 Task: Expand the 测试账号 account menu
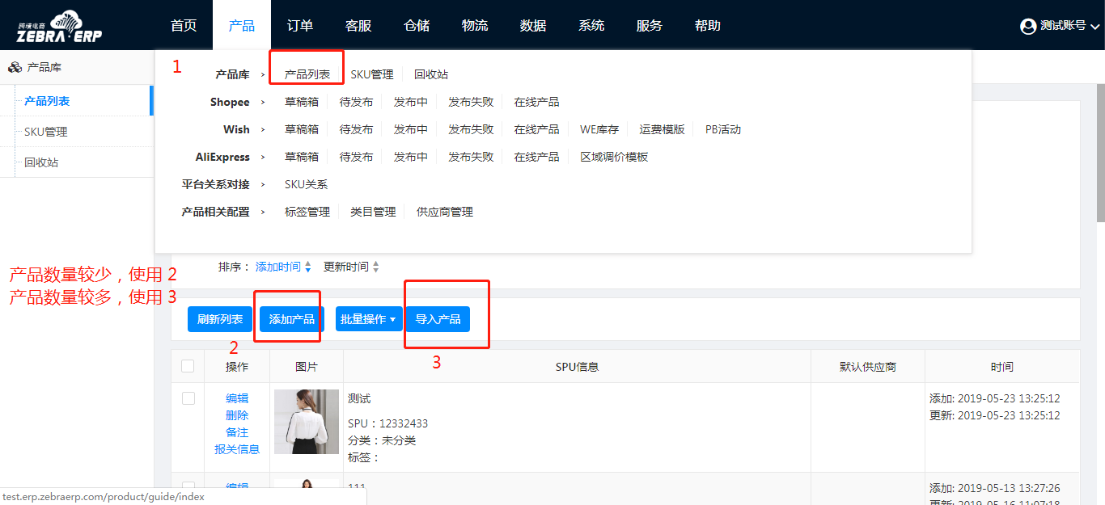tap(1094, 27)
